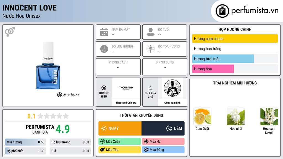Click the Giá 0.00 score bar
The height and width of the screenshot is (159, 283).
click(70, 151)
